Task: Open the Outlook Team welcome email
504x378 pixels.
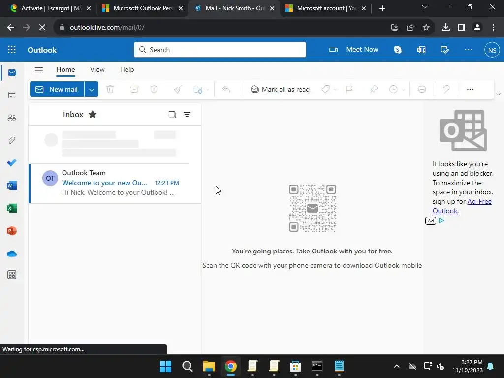Action: [115, 183]
